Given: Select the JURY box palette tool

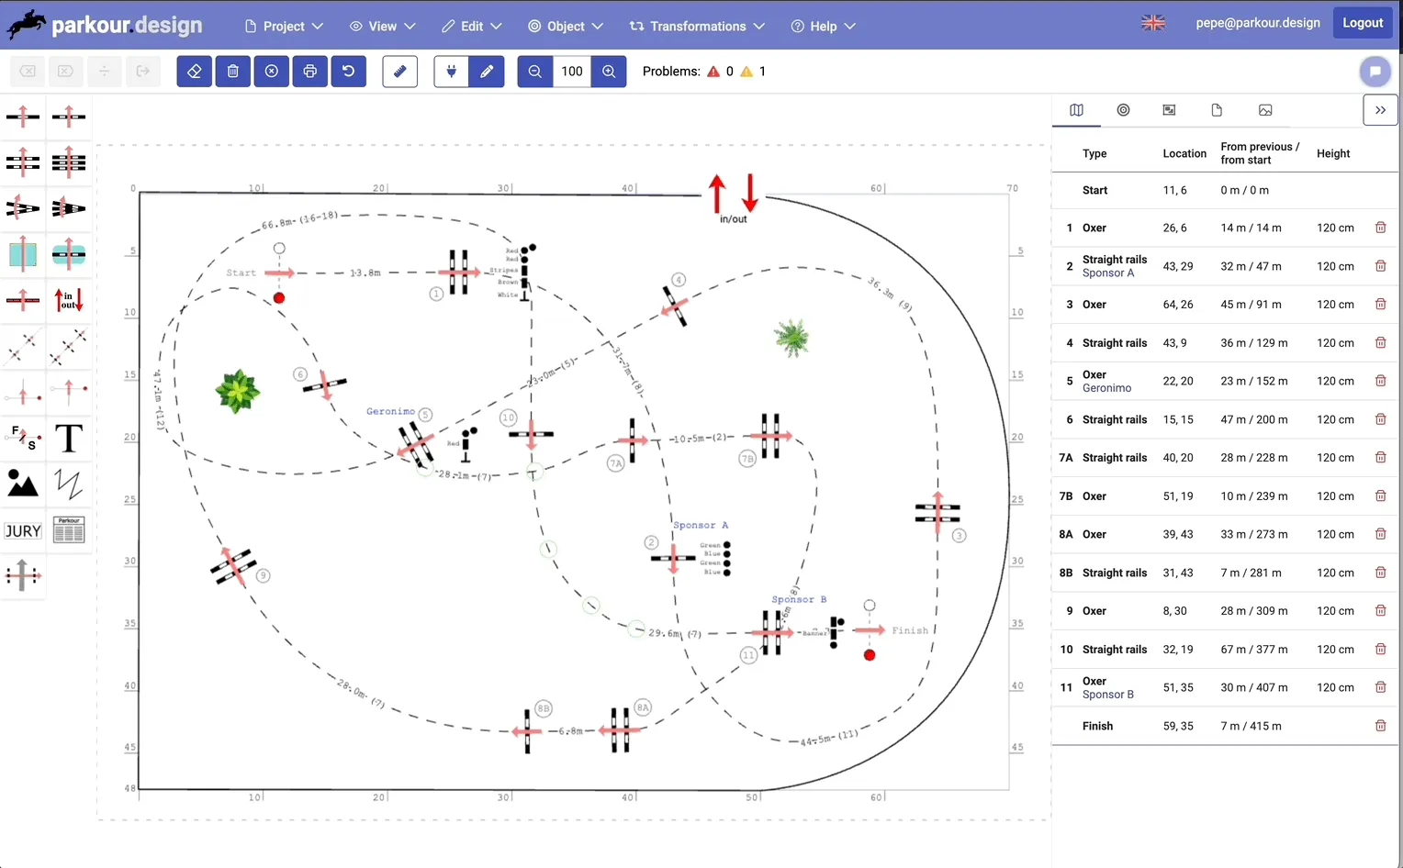Looking at the screenshot, I should 23,530.
